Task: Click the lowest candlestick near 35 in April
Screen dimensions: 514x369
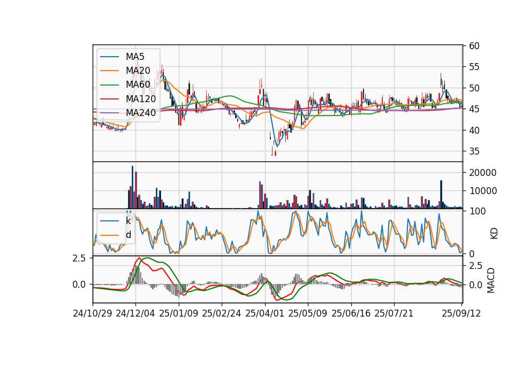Action: tap(275, 153)
